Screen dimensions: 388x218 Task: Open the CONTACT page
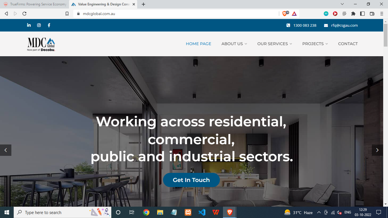pyautogui.click(x=348, y=44)
